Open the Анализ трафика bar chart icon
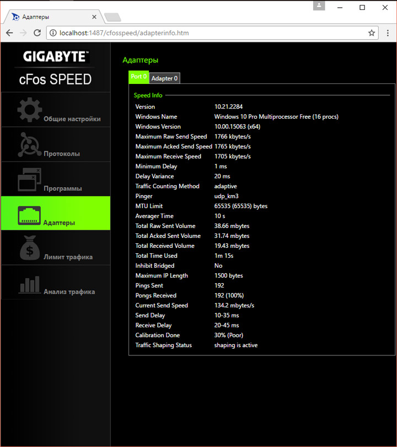This screenshot has width=397, height=447. click(x=30, y=284)
